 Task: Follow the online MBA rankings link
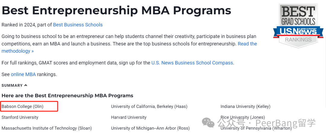(x=23, y=74)
